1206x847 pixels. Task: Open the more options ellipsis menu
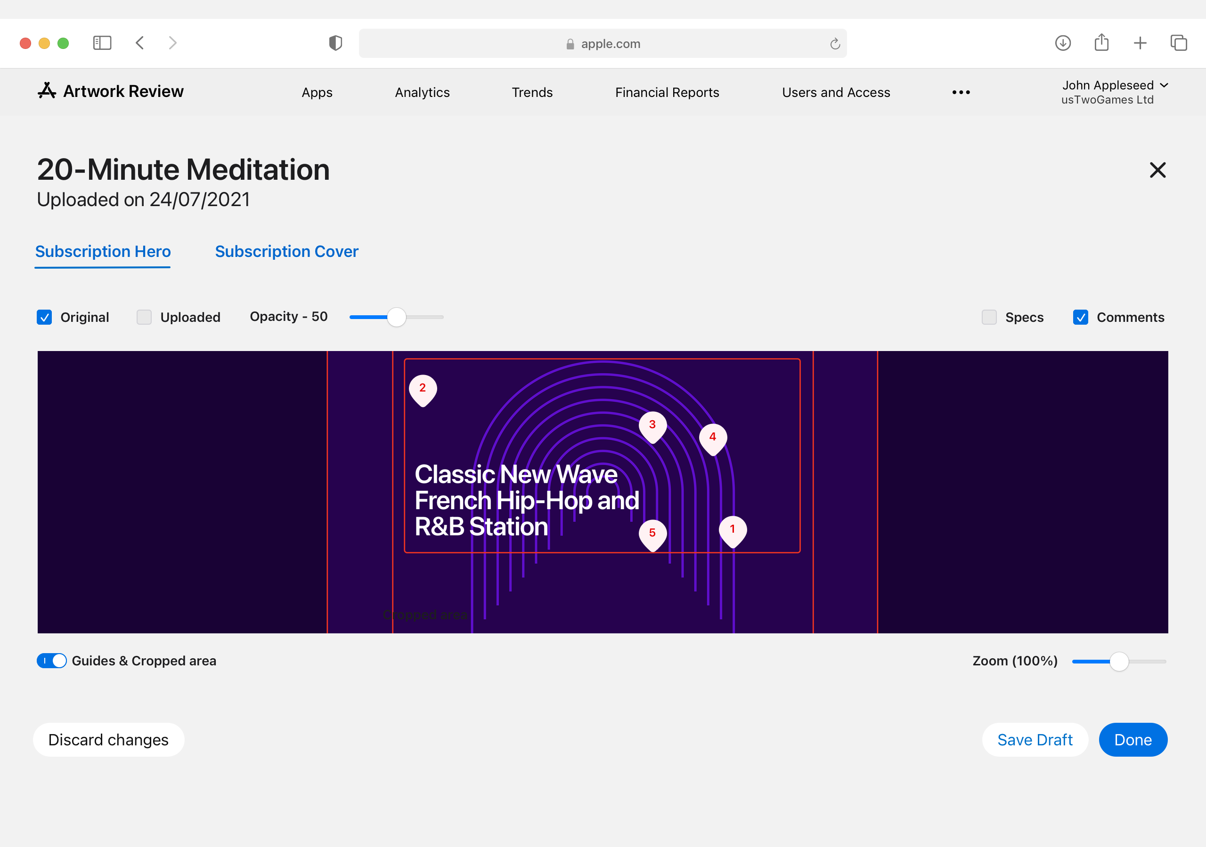[961, 92]
